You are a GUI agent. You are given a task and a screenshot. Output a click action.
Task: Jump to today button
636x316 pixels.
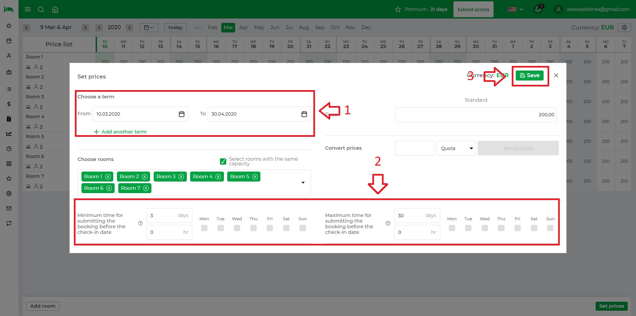coord(175,27)
